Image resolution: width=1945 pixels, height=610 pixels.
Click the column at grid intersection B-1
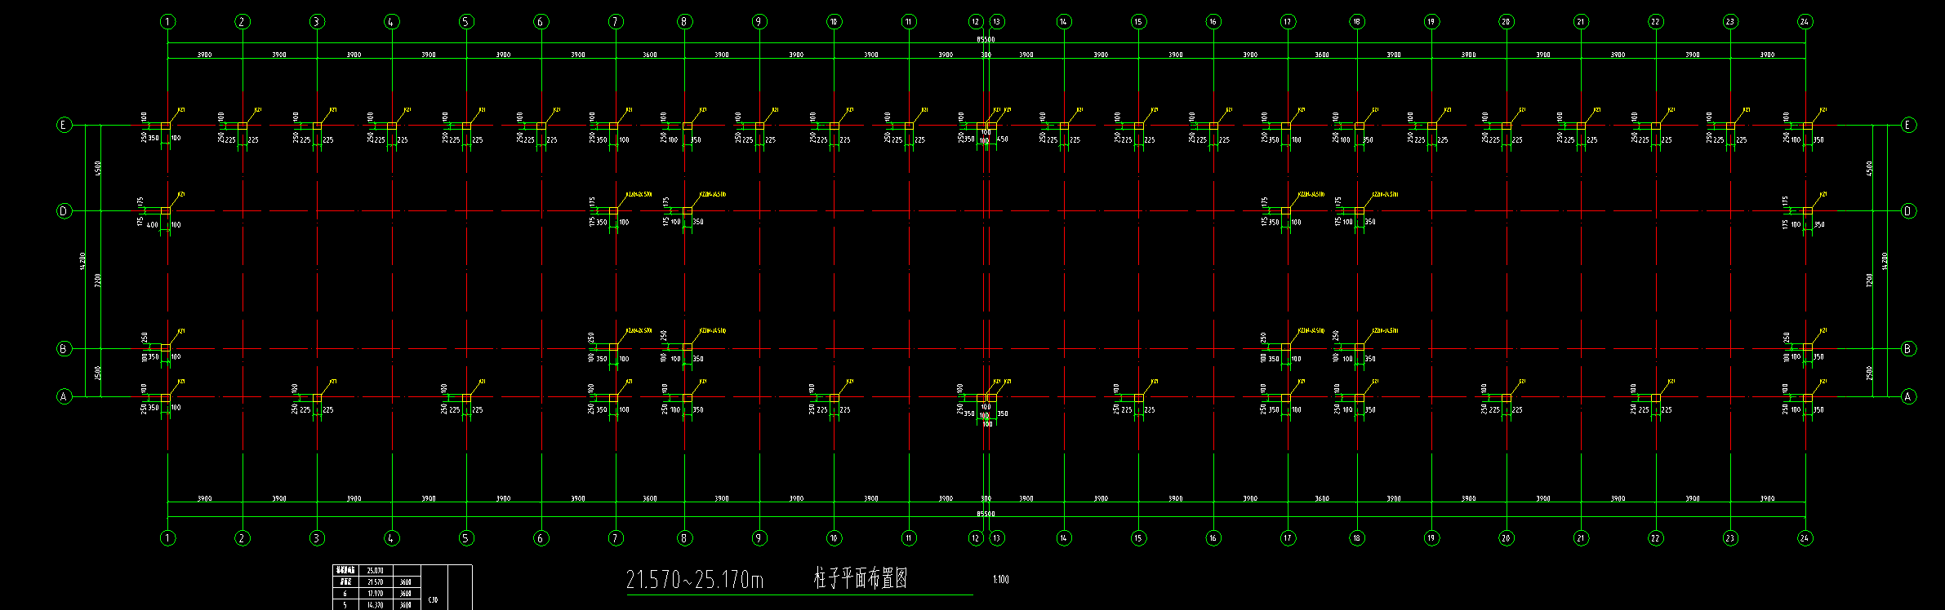pos(166,347)
